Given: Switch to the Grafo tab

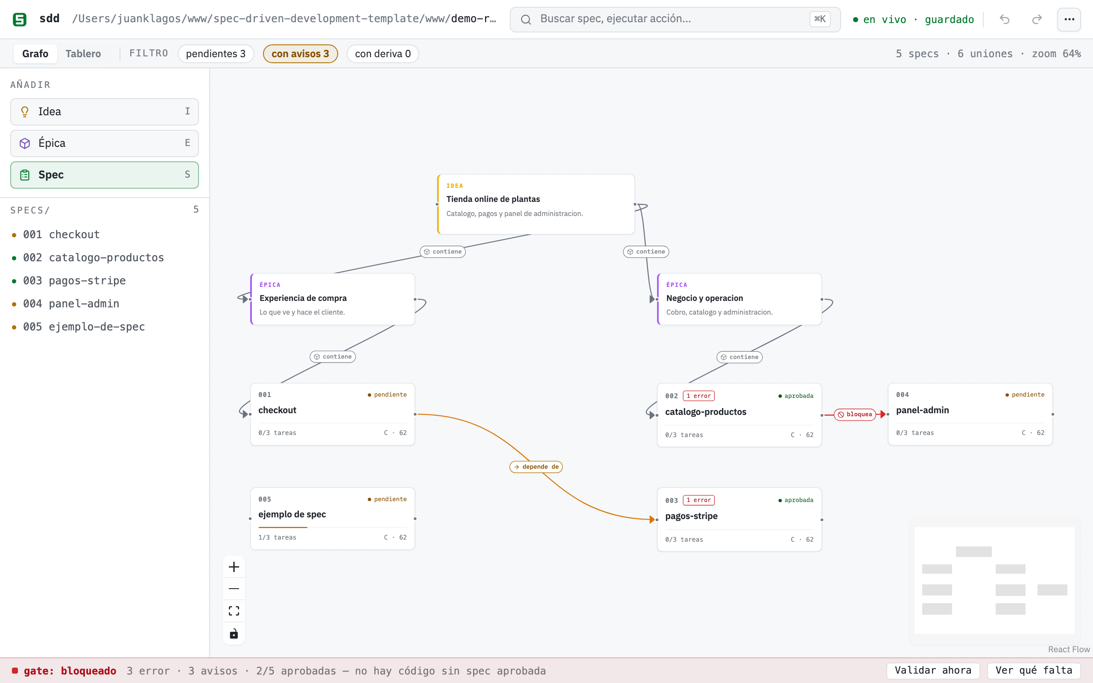Looking at the screenshot, I should (35, 54).
